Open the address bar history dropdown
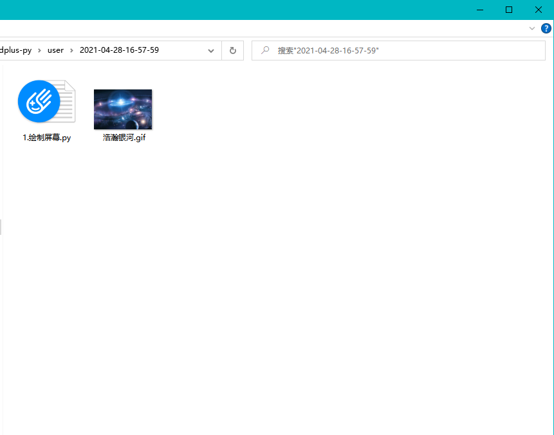 pos(211,51)
